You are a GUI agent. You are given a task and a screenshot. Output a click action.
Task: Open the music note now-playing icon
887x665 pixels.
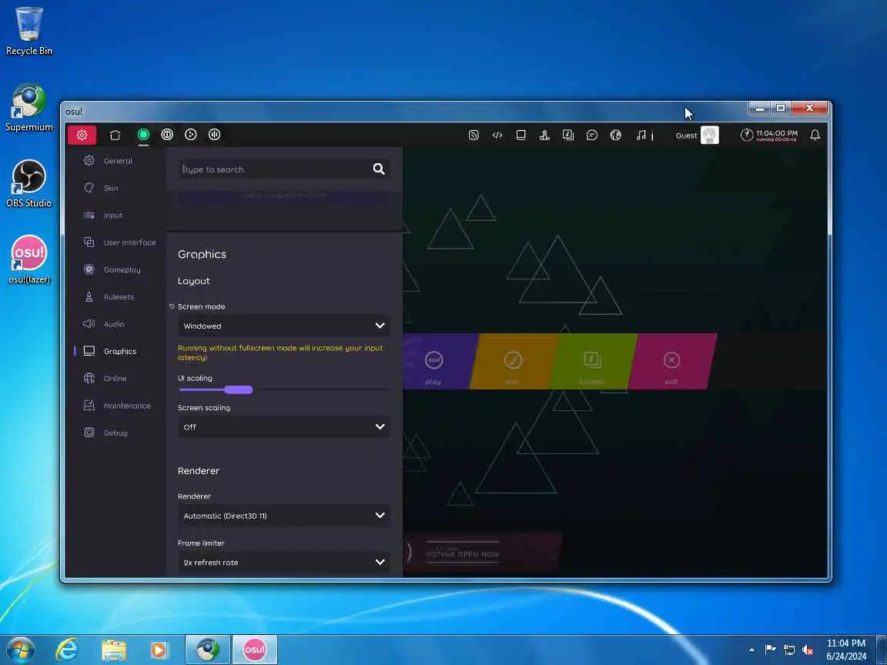pos(641,135)
